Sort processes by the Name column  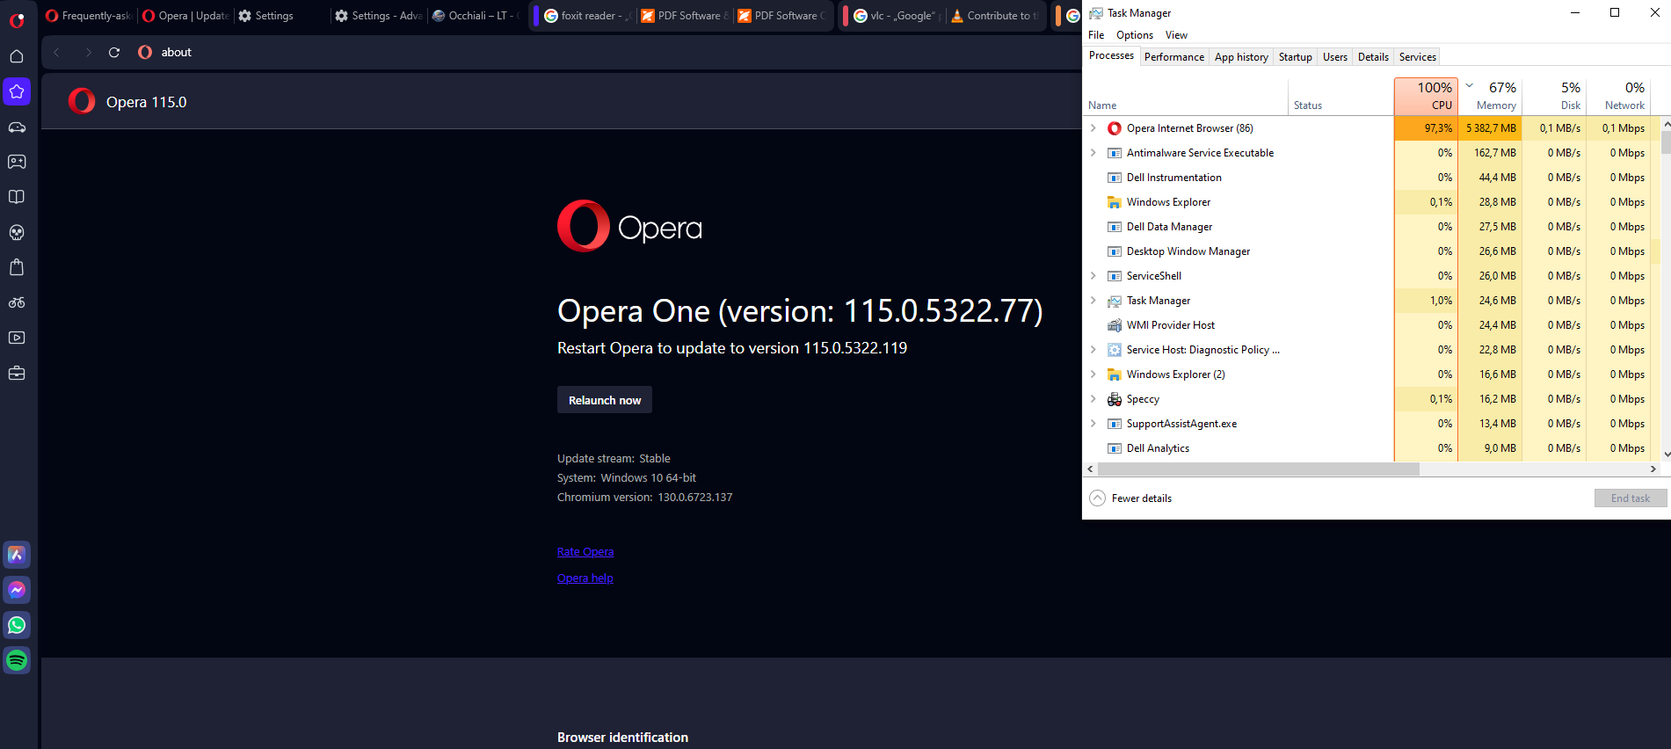(x=1187, y=97)
